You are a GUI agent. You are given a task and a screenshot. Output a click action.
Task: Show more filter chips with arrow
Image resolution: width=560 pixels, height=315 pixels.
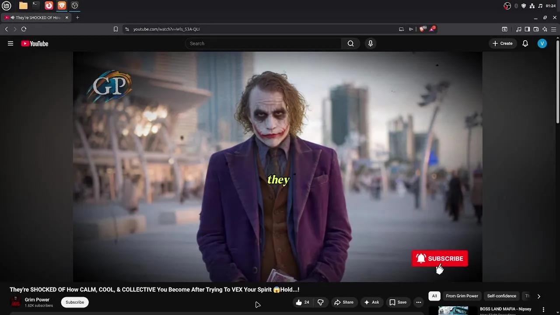[539, 296]
